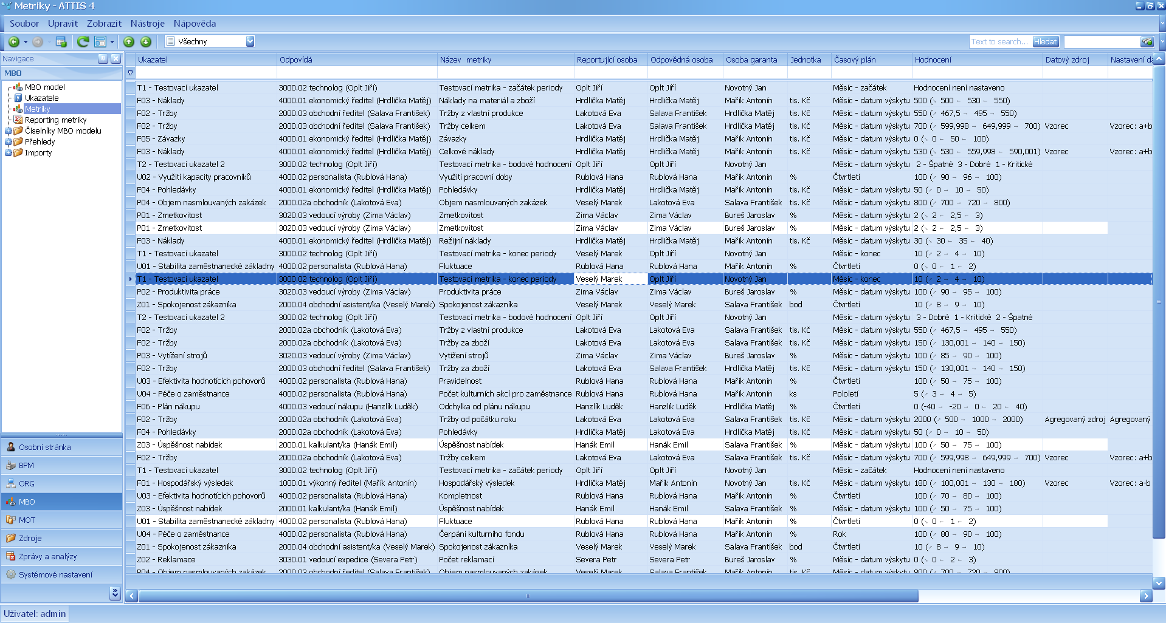Click the horizontal scrollbar right arrow
1166x623 pixels.
tap(1146, 596)
